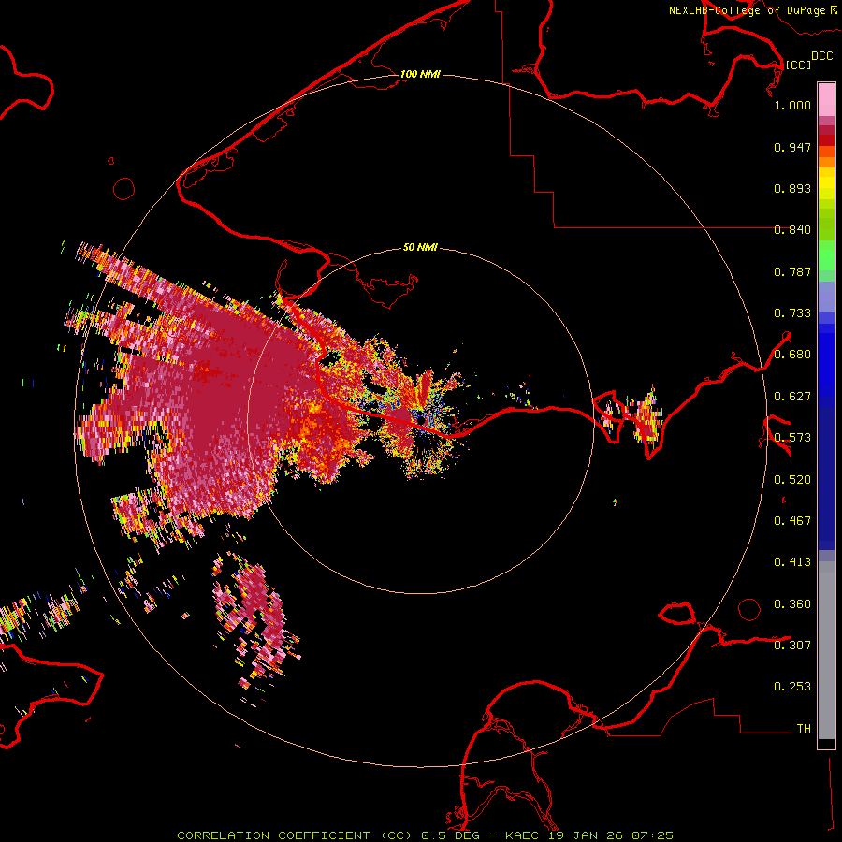
Task: Click the 0.360 scale value
Action: [792, 604]
